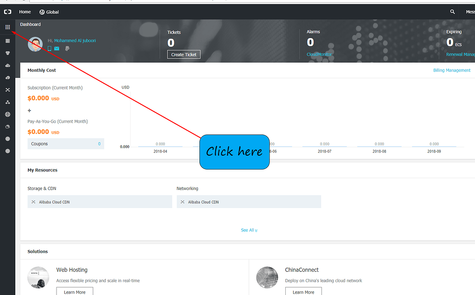The height and width of the screenshot is (295, 475).
Task: Click the Web Hosting www globe thumbnail
Action: [x=38, y=277]
